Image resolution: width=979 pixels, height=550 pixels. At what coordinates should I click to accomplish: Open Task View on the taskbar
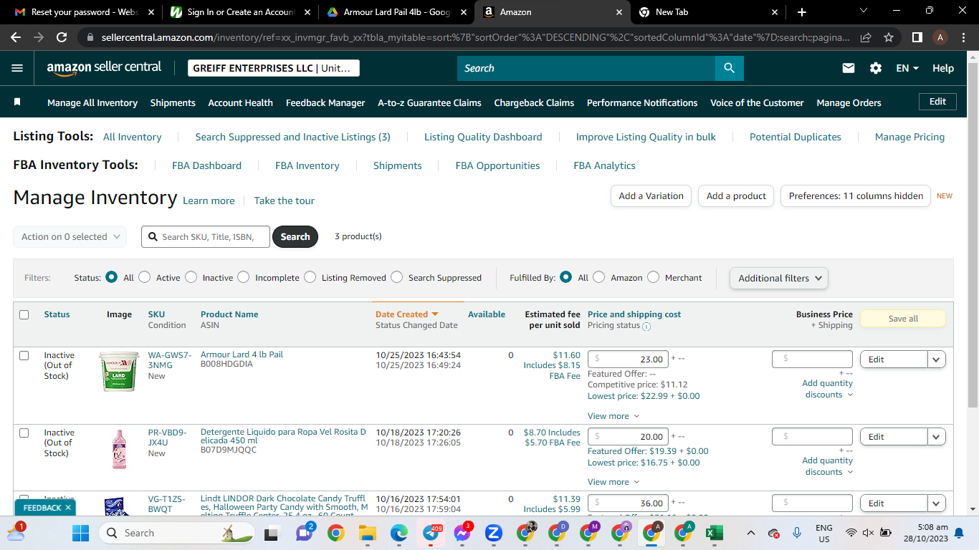pyautogui.click(x=272, y=533)
